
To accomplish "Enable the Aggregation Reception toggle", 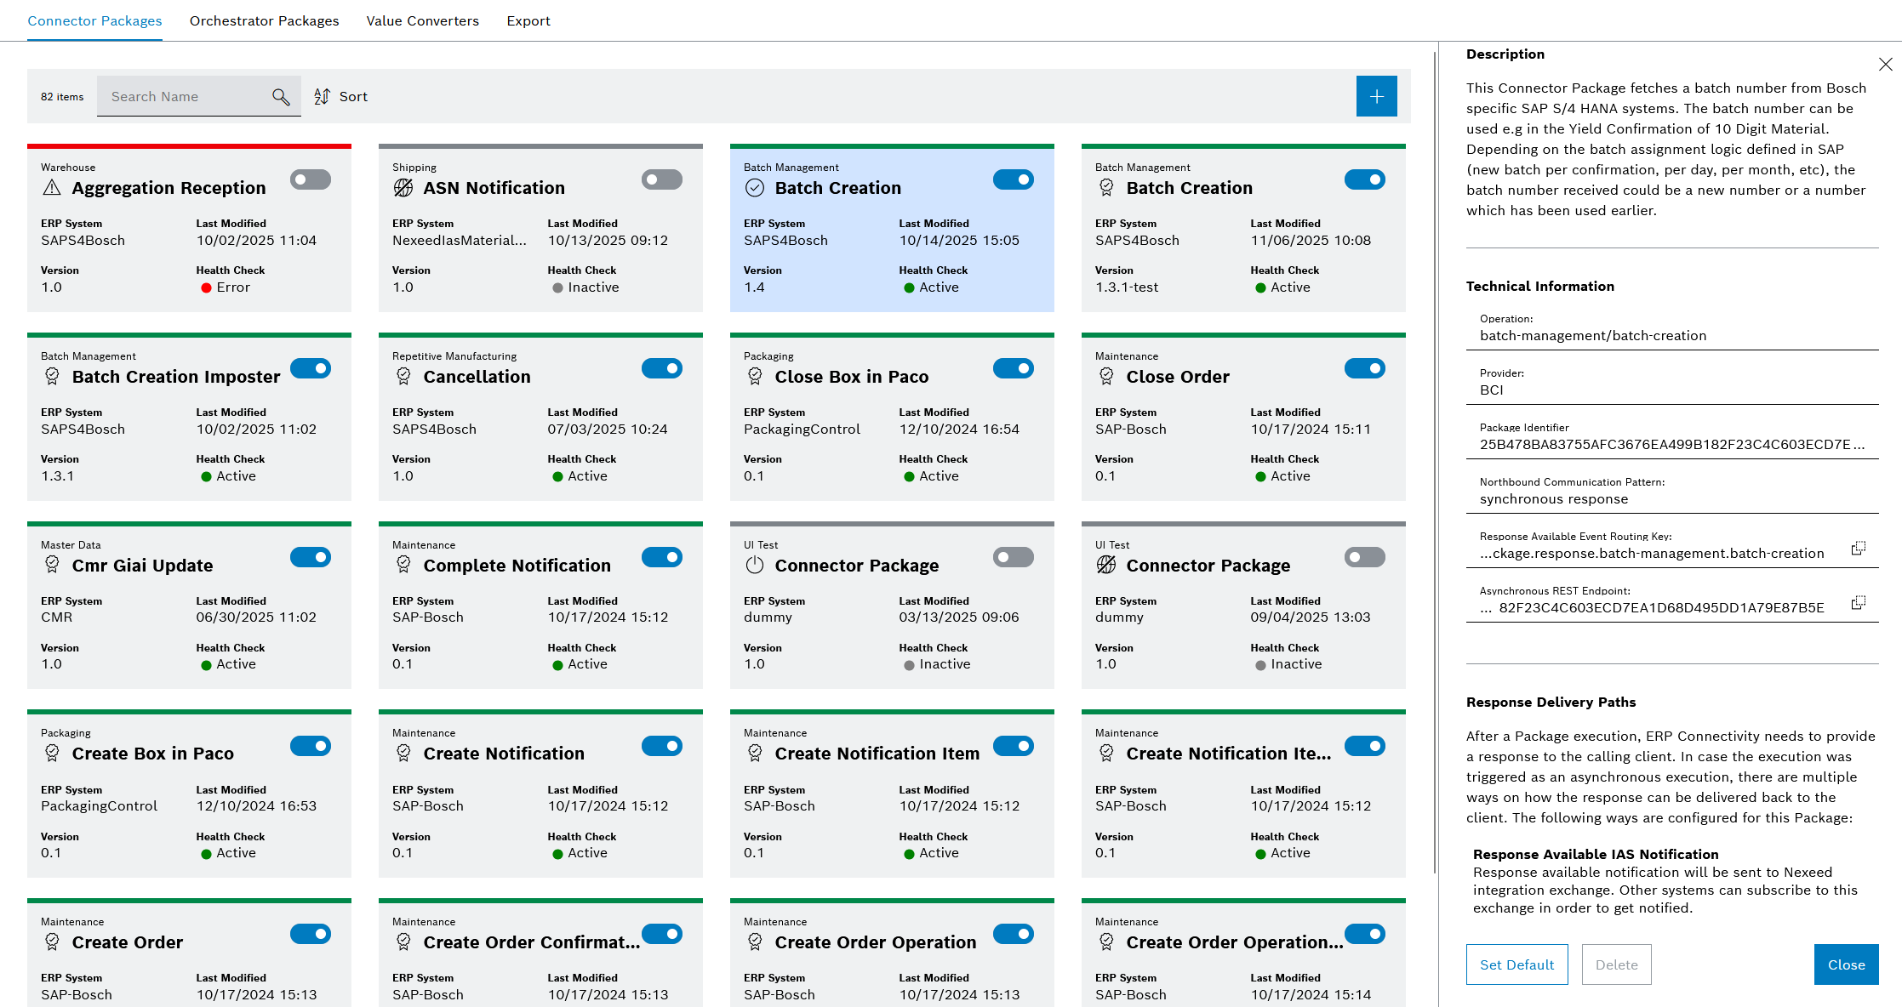I will click(x=311, y=179).
